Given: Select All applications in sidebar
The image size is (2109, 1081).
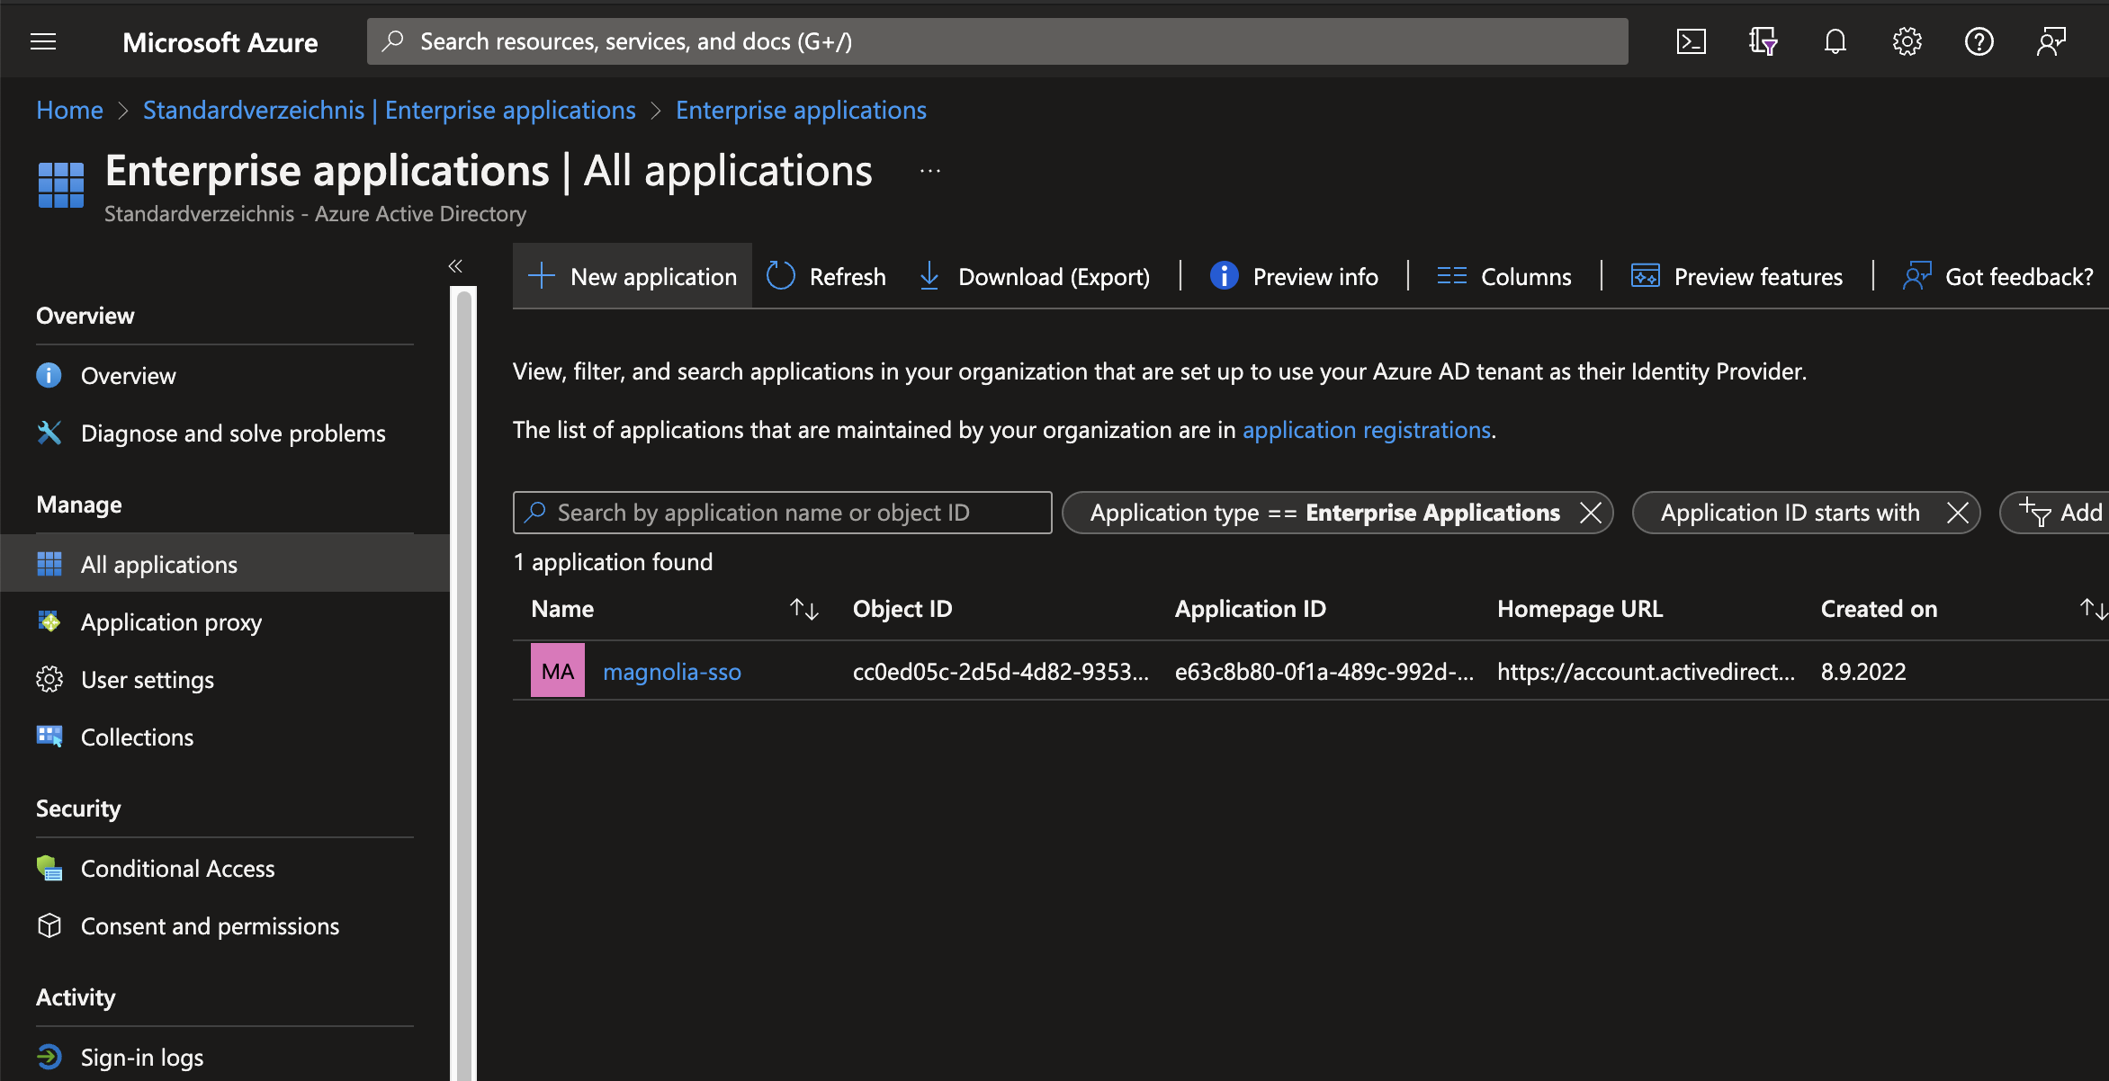Looking at the screenshot, I should [x=225, y=564].
